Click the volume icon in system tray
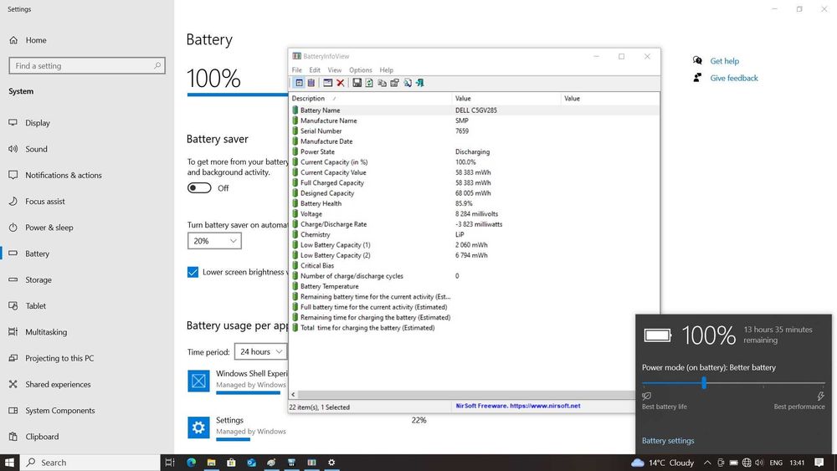 [760, 463]
